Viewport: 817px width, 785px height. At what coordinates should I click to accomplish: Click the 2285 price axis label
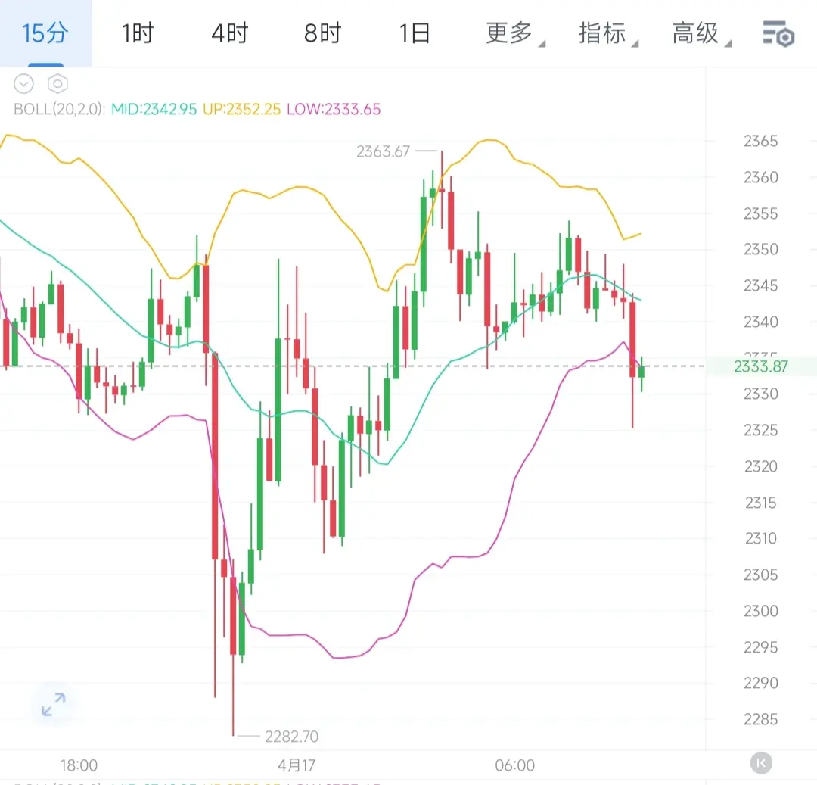click(761, 719)
